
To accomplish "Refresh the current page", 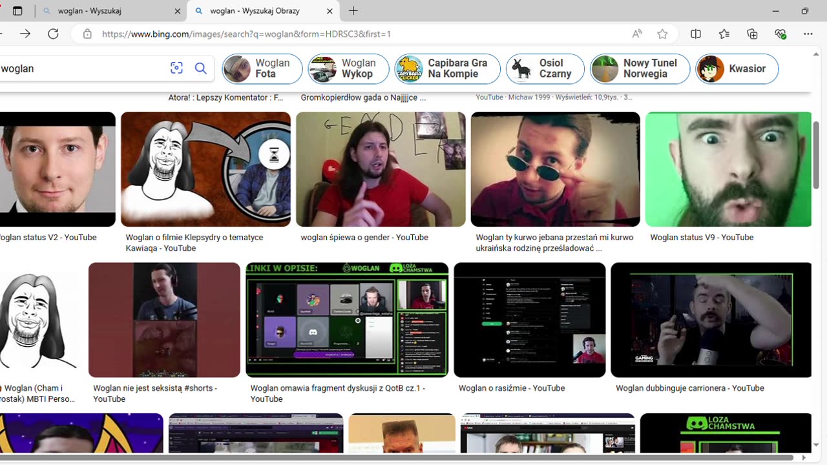I will click(x=53, y=34).
